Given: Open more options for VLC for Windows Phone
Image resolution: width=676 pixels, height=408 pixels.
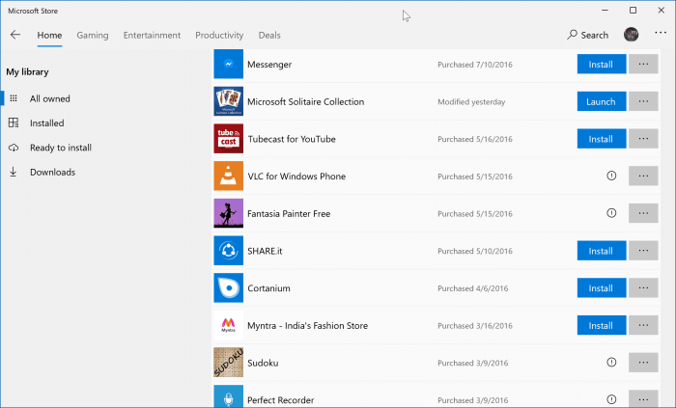Looking at the screenshot, I should pos(643,176).
